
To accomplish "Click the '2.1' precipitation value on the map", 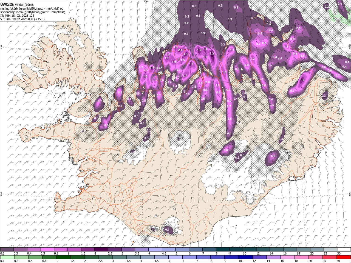I will [x=185, y=54].
